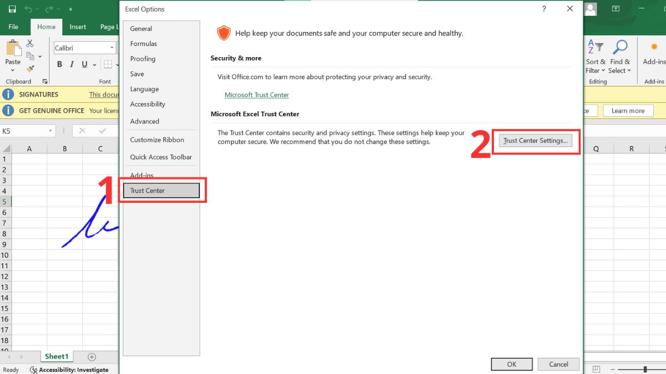Screen dimensions: 666x374
Task: Switch to the Home ribbon tab
Action: pos(46,27)
